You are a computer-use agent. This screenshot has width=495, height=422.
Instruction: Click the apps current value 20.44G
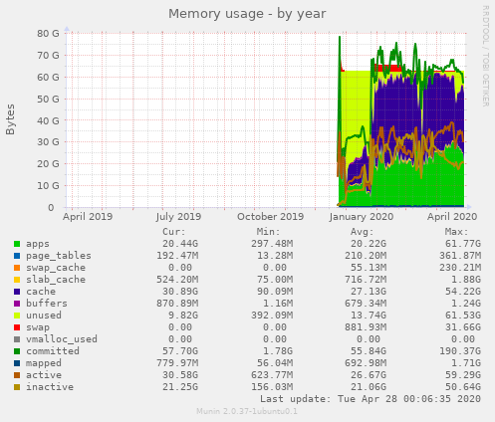(x=180, y=244)
